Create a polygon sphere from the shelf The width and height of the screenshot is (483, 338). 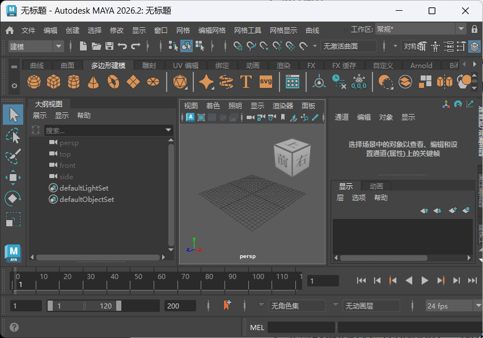coord(33,82)
